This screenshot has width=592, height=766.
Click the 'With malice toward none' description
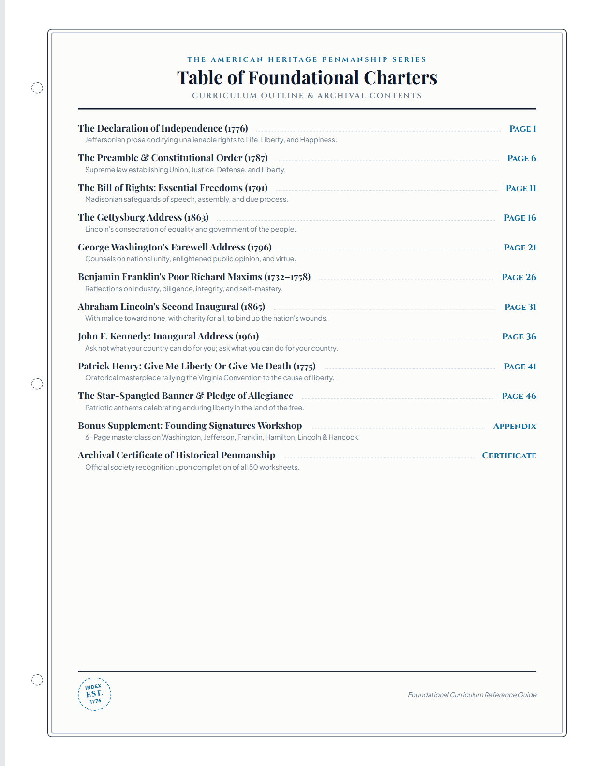[x=207, y=318]
